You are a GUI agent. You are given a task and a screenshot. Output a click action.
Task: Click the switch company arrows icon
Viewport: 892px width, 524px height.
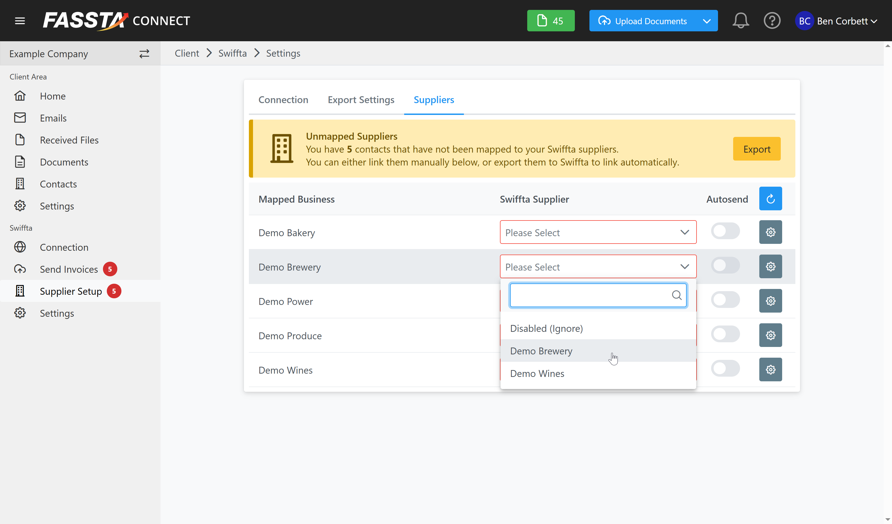point(144,54)
